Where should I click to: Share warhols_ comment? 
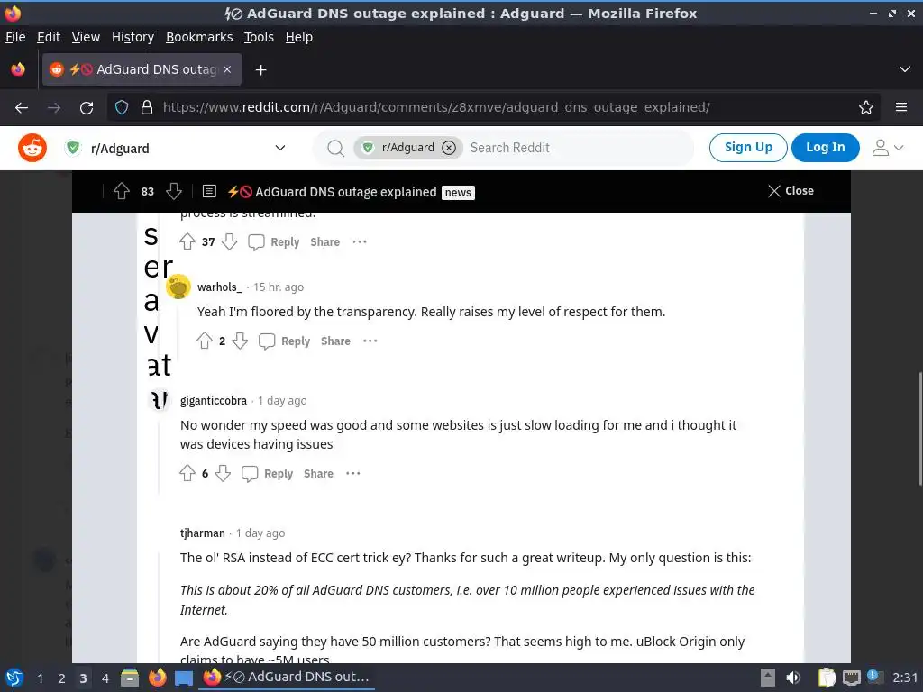pyautogui.click(x=335, y=341)
